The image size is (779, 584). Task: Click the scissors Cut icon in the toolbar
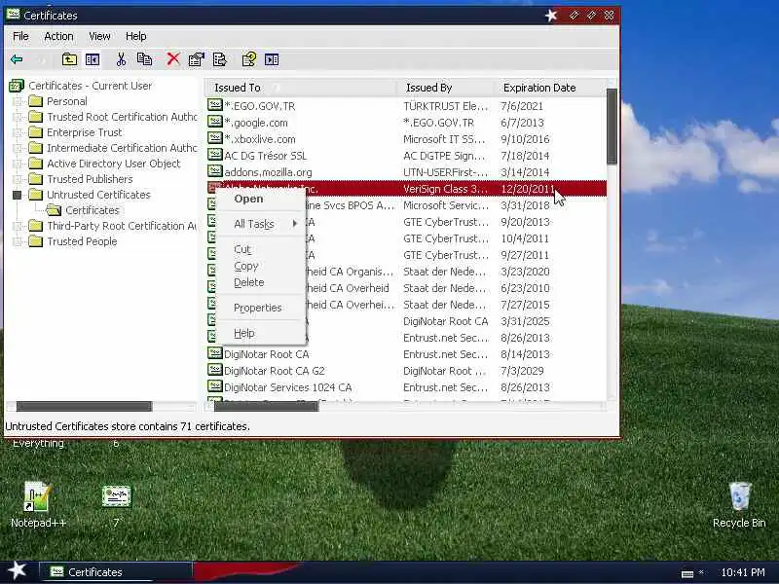click(121, 59)
